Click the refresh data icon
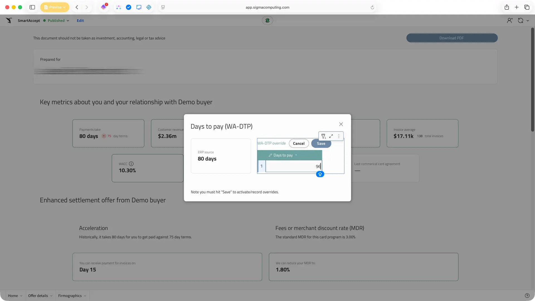Image resolution: width=535 pixels, height=301 pixels. tap(520, 21)
